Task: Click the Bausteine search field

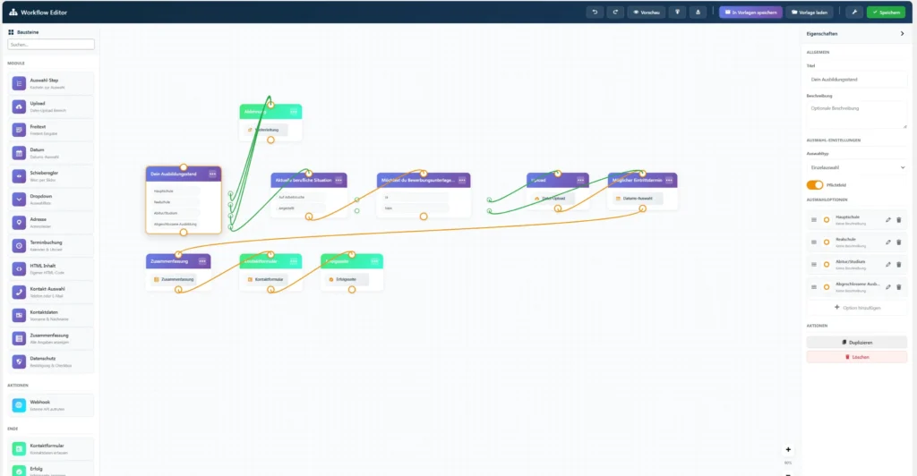Action: click(50, 44)
